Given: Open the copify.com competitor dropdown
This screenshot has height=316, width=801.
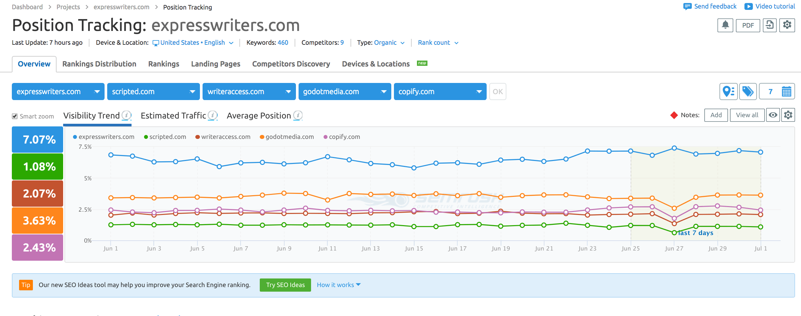Looking at the screenshot, I should (x=440, y=92).
